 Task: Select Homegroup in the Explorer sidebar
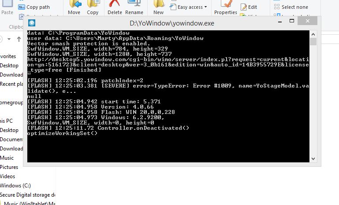11,102
